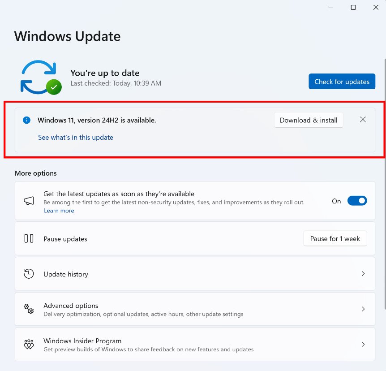Maximize the Settings window
Image resolution: width=386 pixels, height=371 pixels.
[x=353, y=7]
